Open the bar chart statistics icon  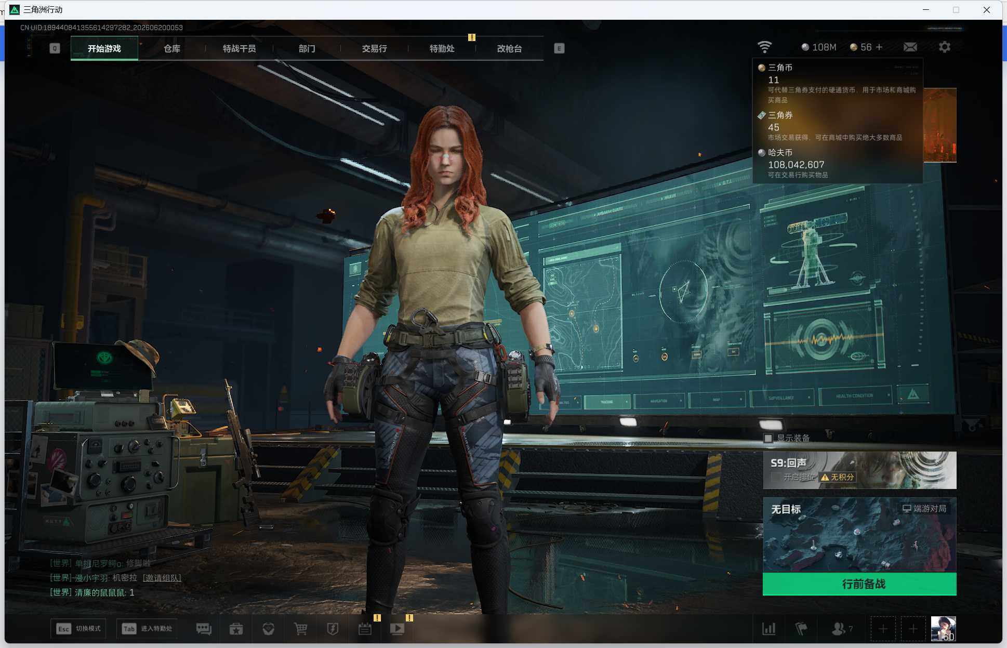(x=769, y=629)
